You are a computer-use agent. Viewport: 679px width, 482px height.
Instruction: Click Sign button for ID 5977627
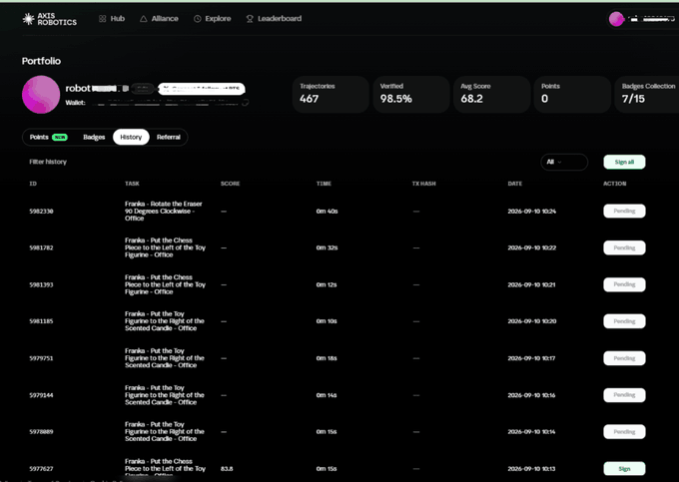(x=624, y=469)
